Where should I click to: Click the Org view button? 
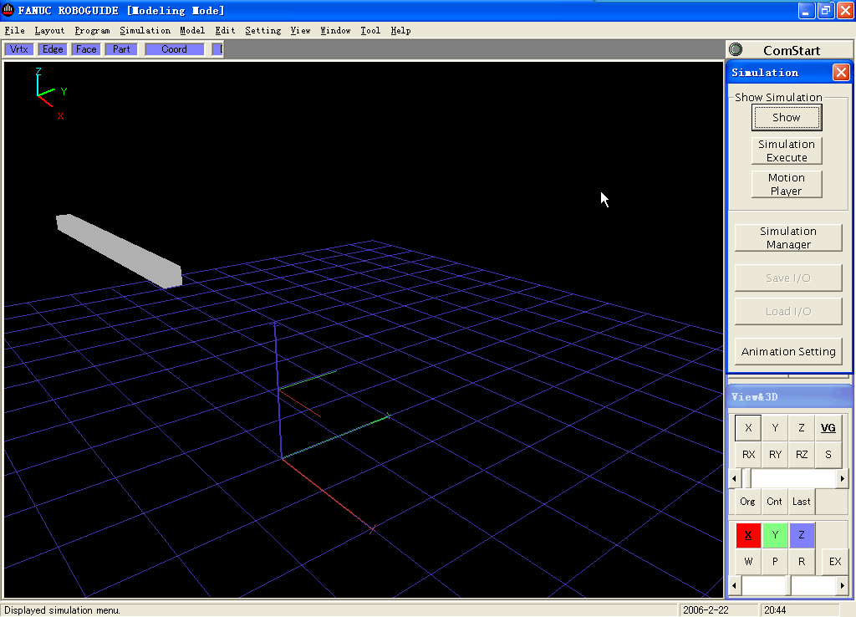(x=748, y=502)
